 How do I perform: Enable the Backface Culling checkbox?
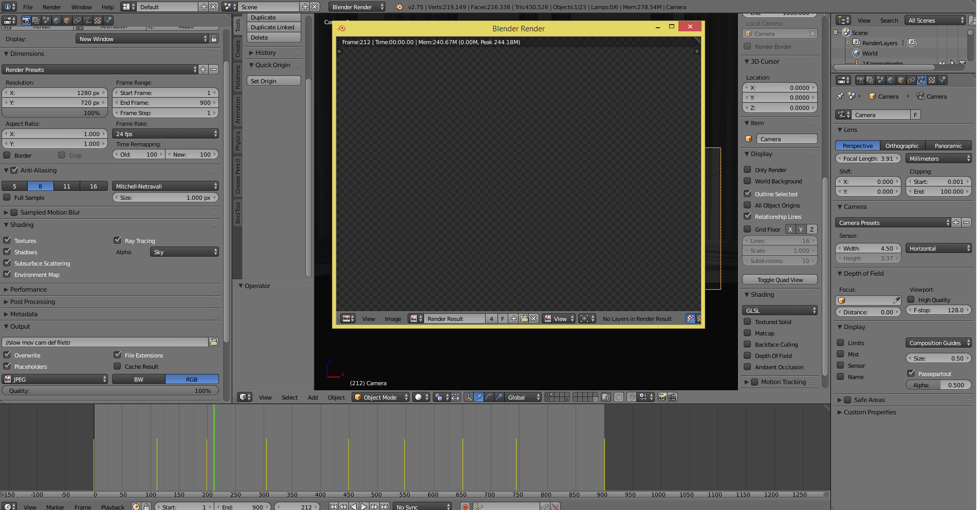click(x=747, y=344)
